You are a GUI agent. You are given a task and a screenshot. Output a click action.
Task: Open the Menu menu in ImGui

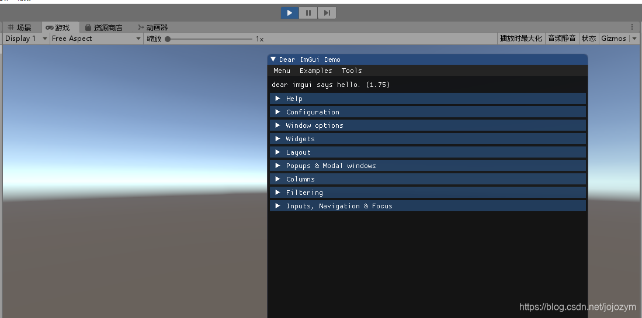click(x=282, y=71)
